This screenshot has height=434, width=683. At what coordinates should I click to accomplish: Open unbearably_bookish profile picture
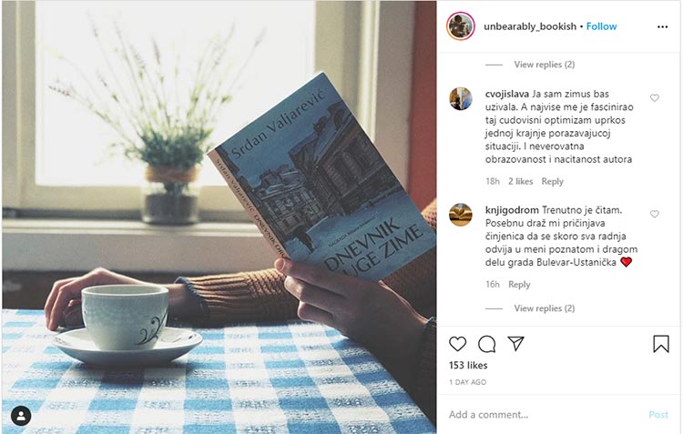click(461, 26)
